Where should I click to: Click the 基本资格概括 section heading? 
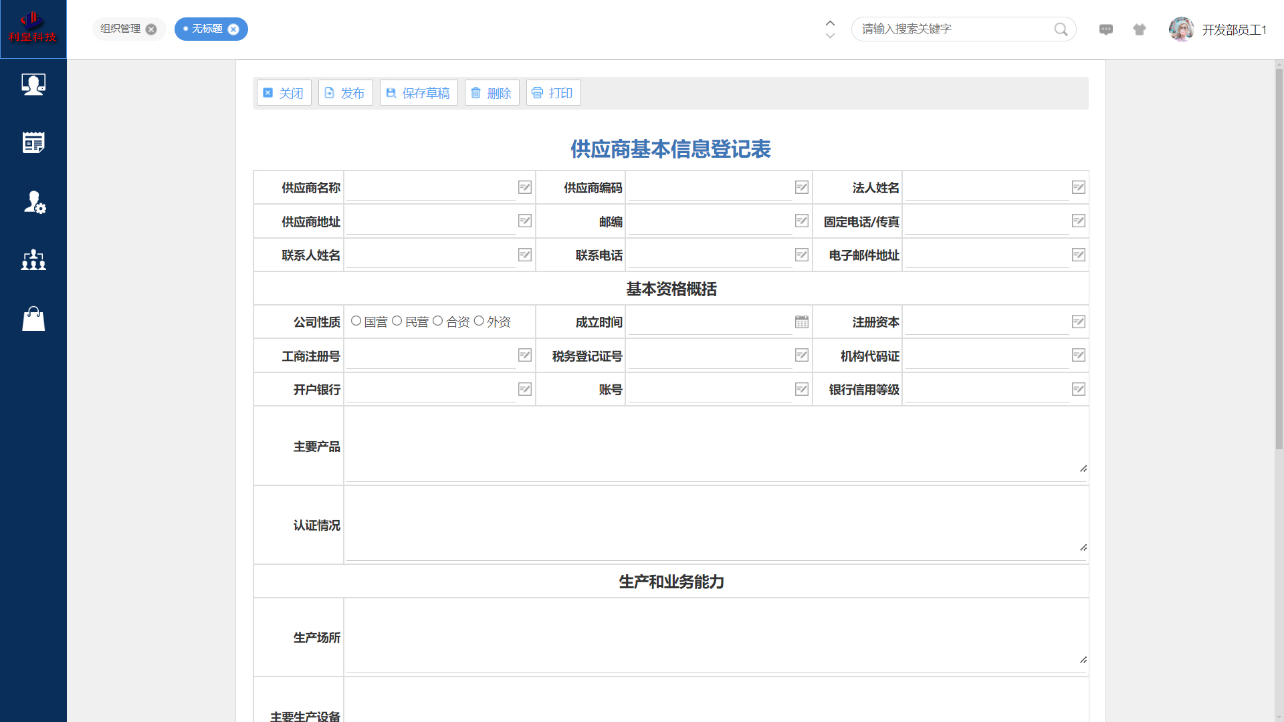click(x=671, y=289)
